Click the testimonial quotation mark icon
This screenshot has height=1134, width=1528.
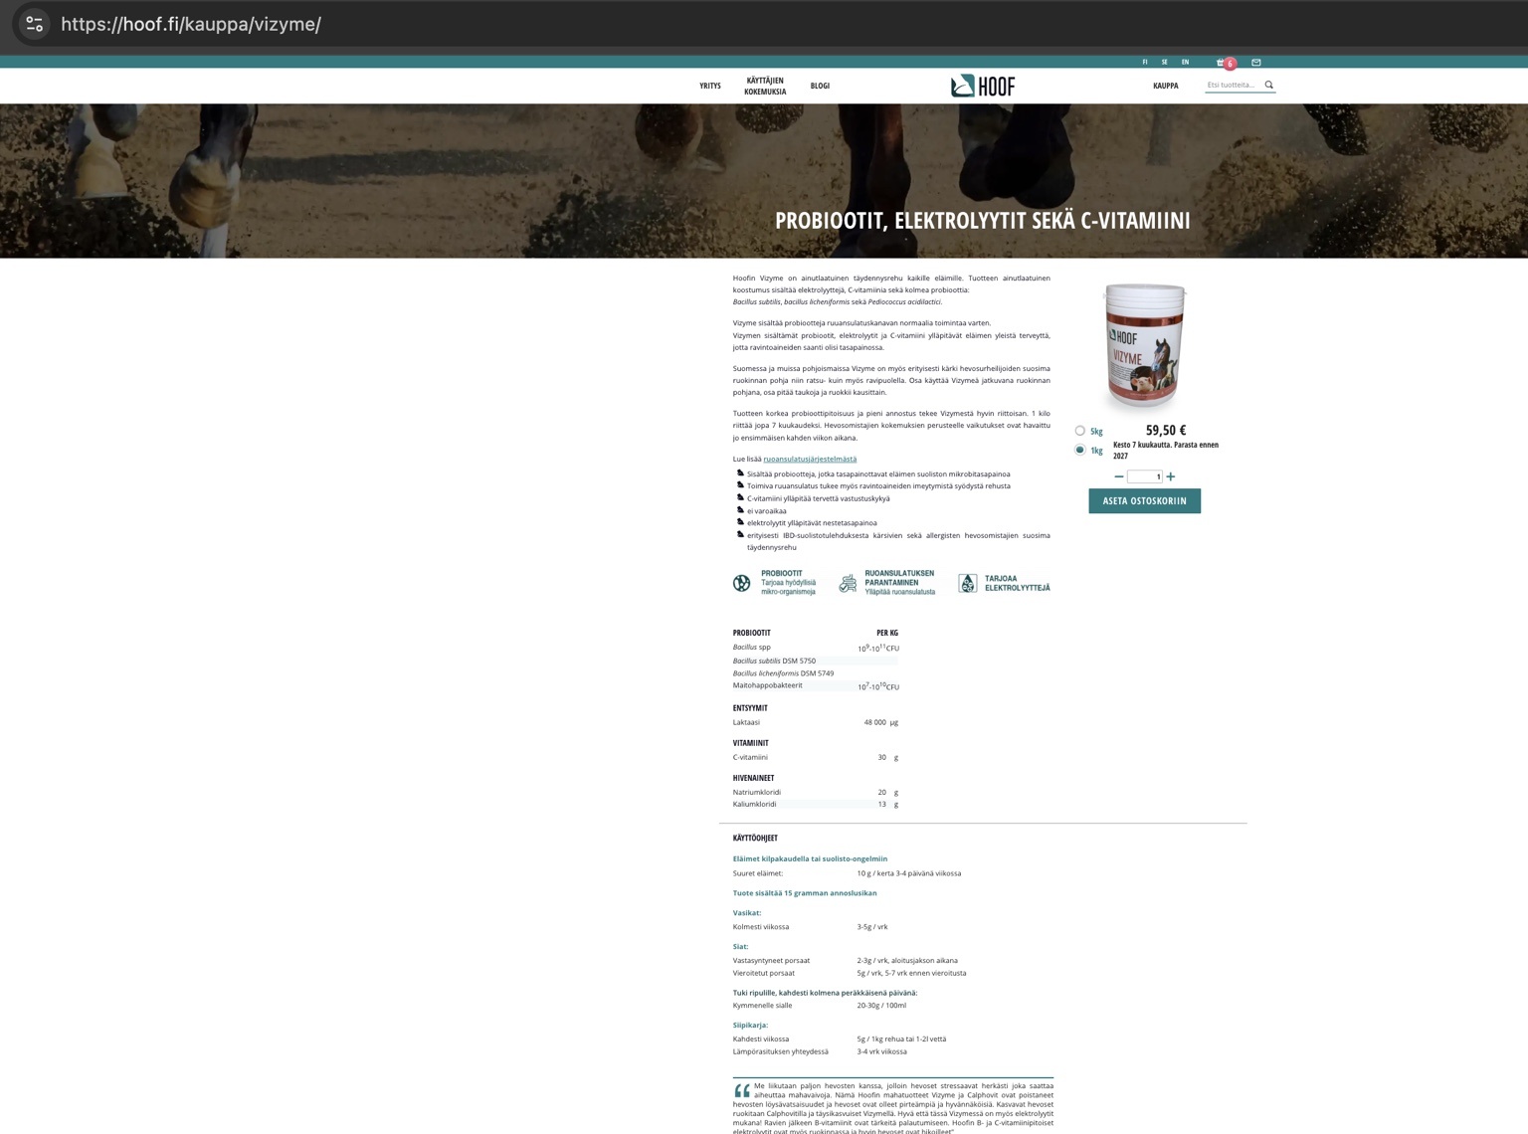742,1091
